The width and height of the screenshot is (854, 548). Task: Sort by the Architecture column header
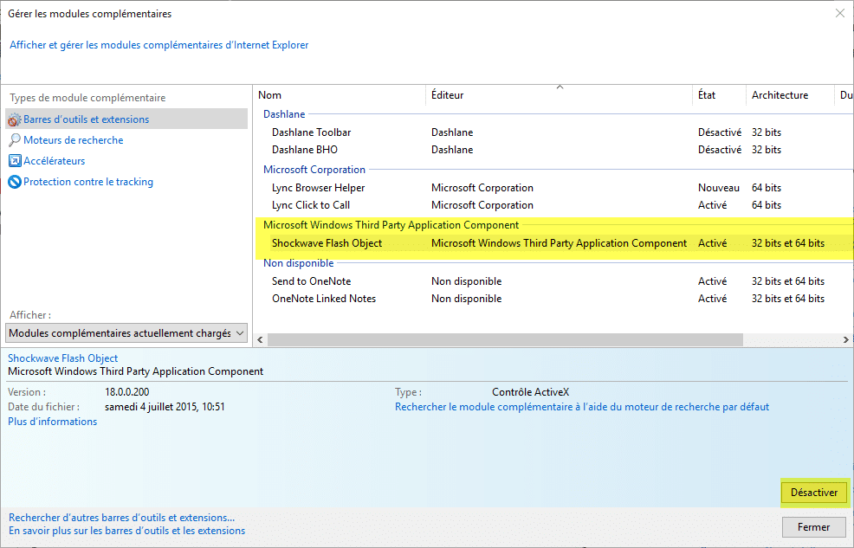(x=790, y=94)
